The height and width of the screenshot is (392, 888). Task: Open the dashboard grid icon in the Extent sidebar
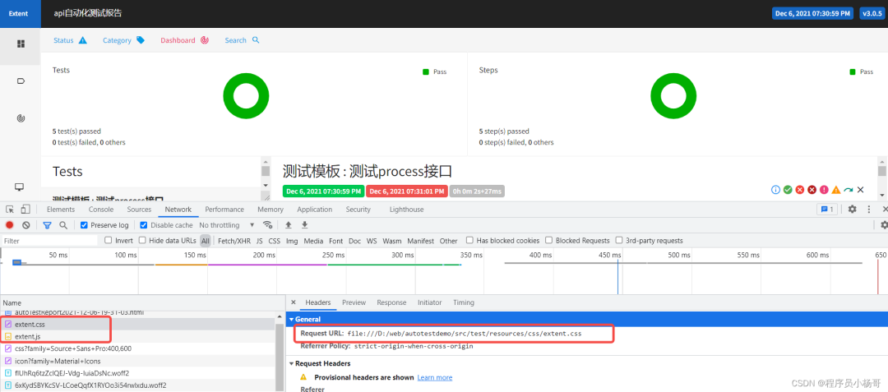click(x=21, y=44)
